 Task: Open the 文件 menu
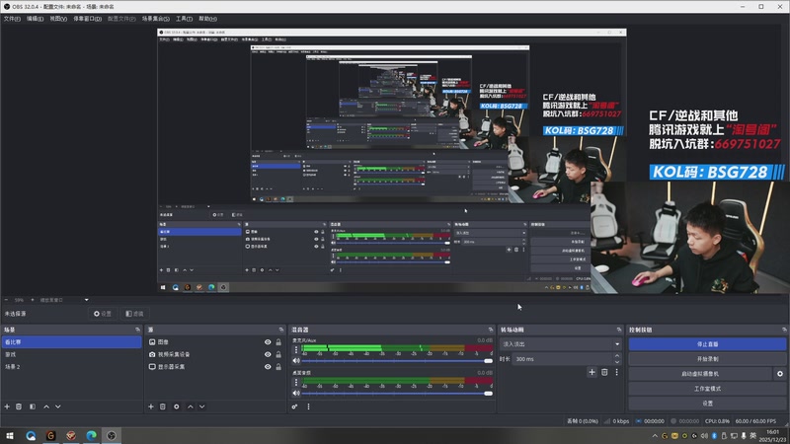point(12,19)
